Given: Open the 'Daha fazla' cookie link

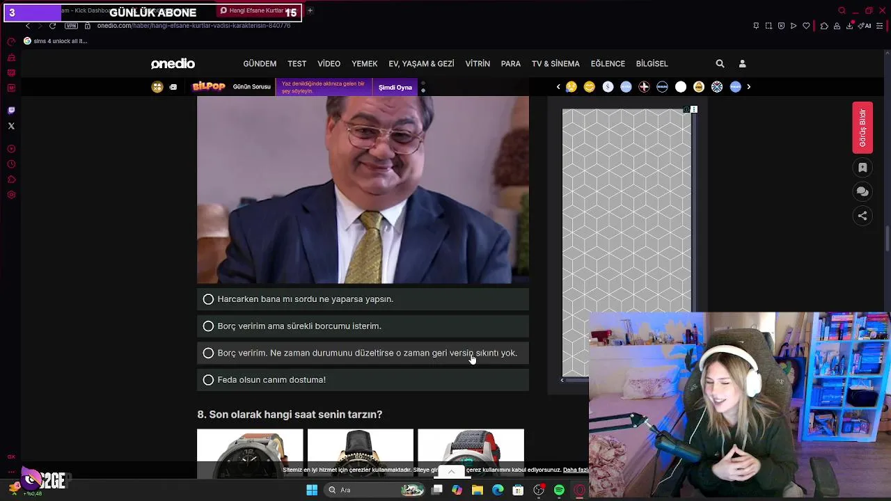Looking at the screenshot, I should pyautogui.click(x=575, y=470).
